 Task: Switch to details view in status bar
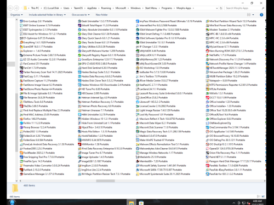[x=259, y=196]
